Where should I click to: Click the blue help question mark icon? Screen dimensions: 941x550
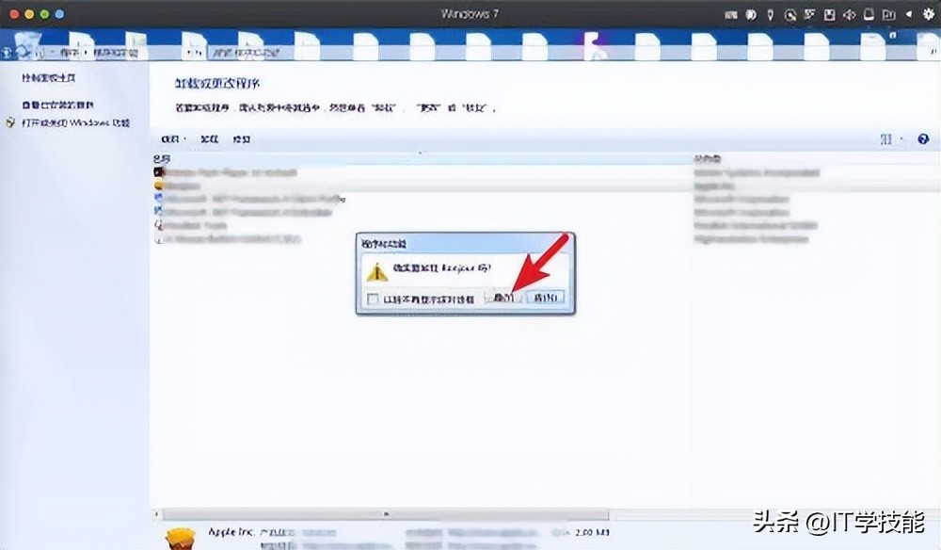coord(922,139)
